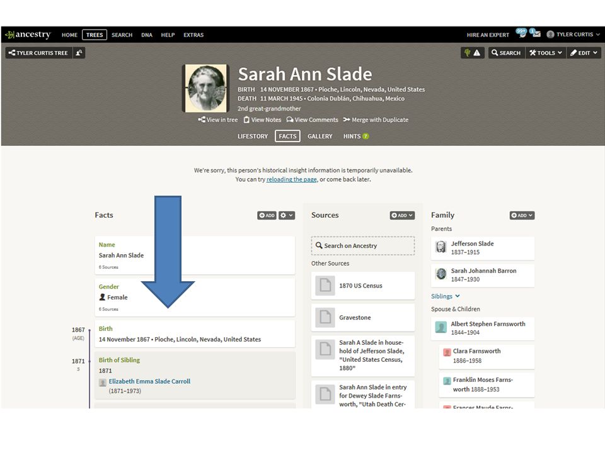605x453 pixels.
Task: Click the Facts Add button
Action: coord(267,215)
